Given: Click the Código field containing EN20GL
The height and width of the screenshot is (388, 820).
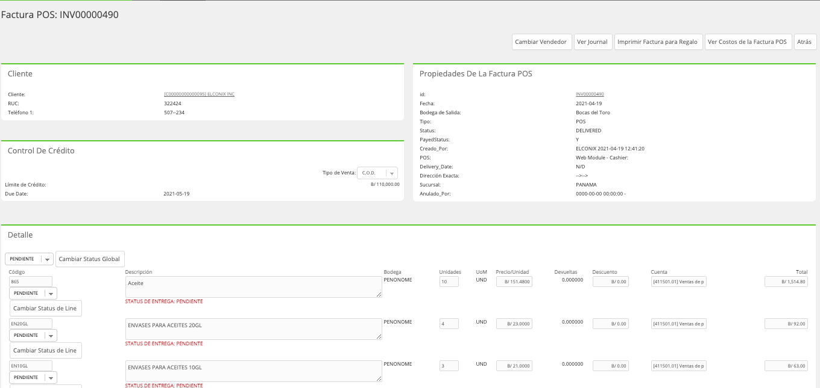Looking at the screenshot, I should tap(31, 324).
